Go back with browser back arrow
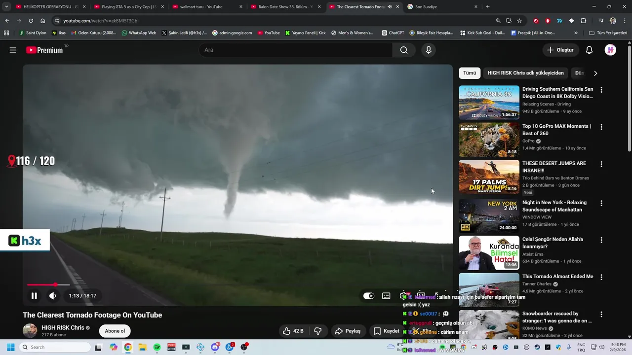 pyautogui.click(x=7, y=21)
